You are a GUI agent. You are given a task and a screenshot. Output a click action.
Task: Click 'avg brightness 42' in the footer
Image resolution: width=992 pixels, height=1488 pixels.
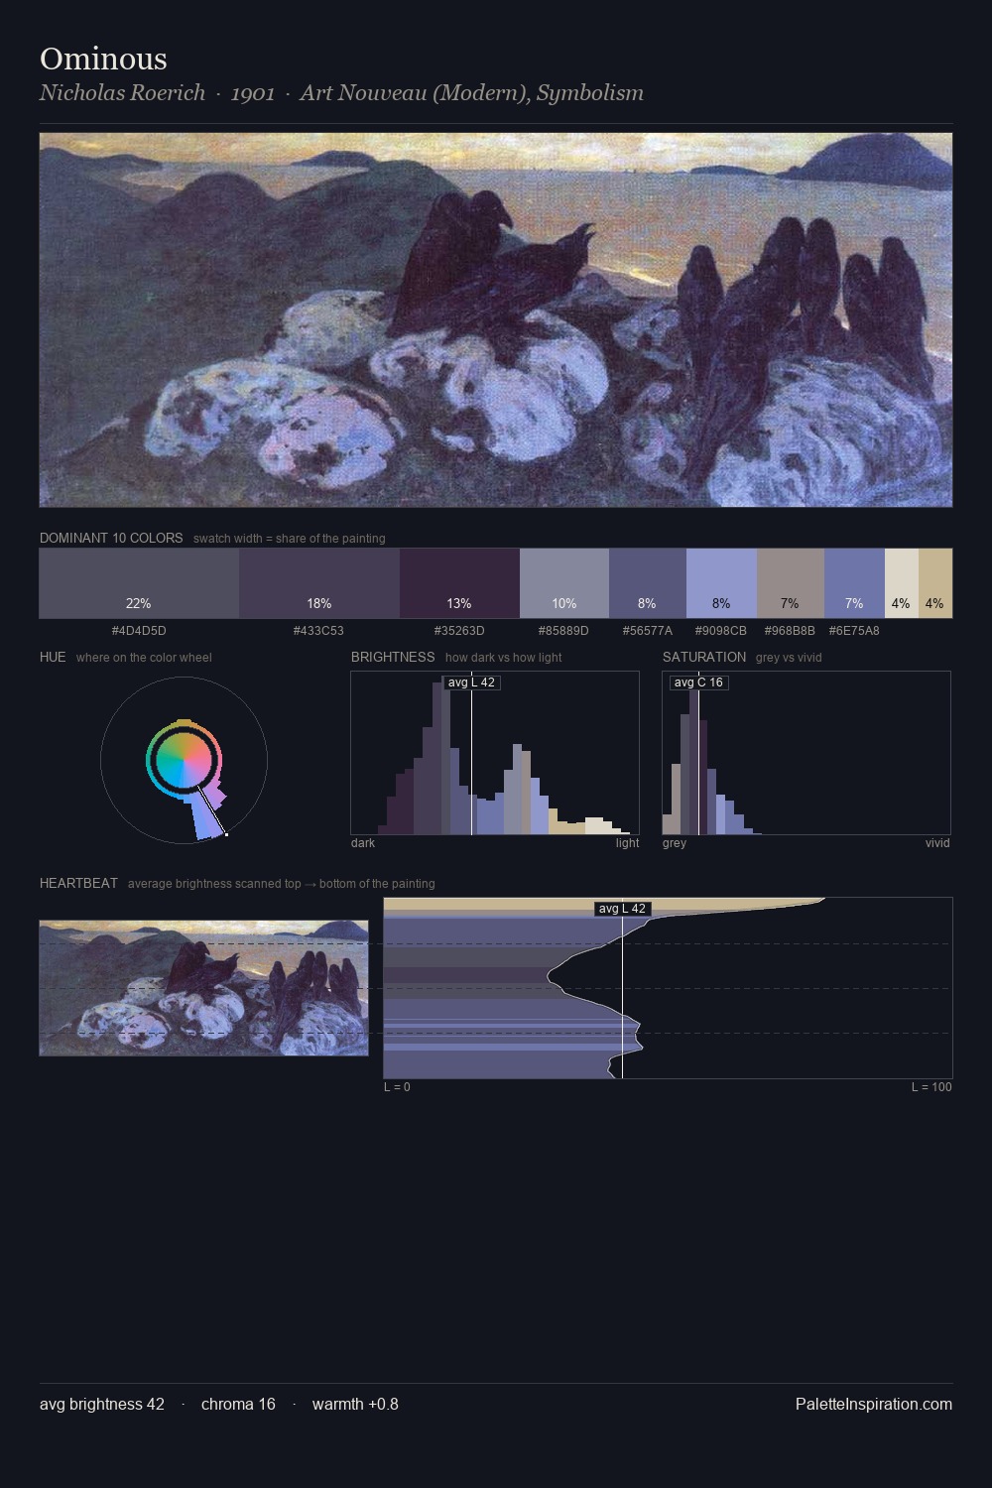[x=102, y=1404]
